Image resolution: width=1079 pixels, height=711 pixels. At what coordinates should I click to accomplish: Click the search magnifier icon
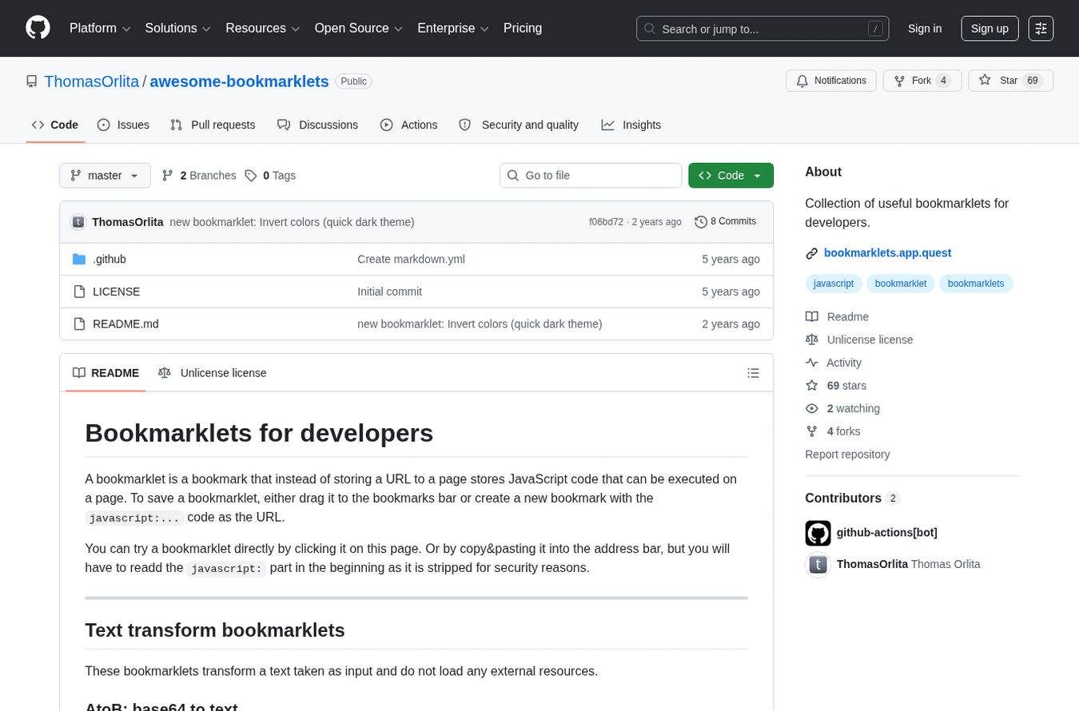[x=650, y=29]
